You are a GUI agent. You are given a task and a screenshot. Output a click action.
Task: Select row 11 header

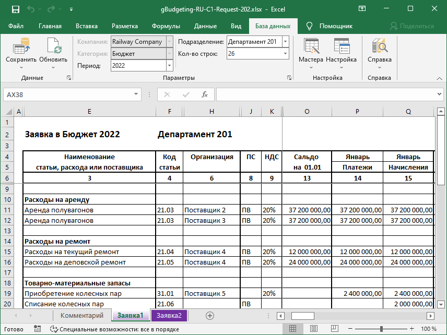(7, 210)
